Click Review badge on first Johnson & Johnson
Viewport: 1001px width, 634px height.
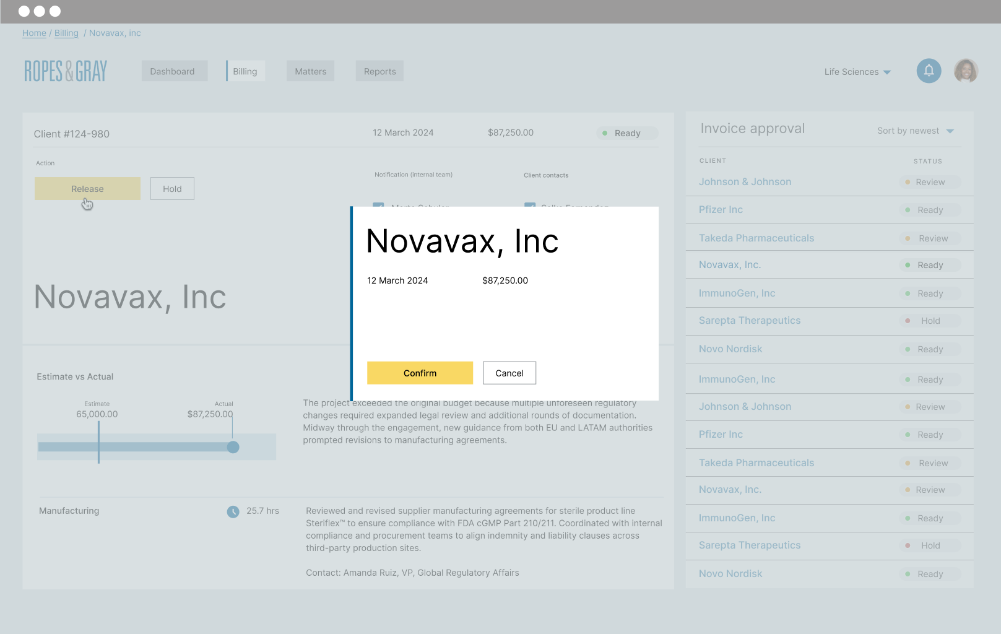930,182
